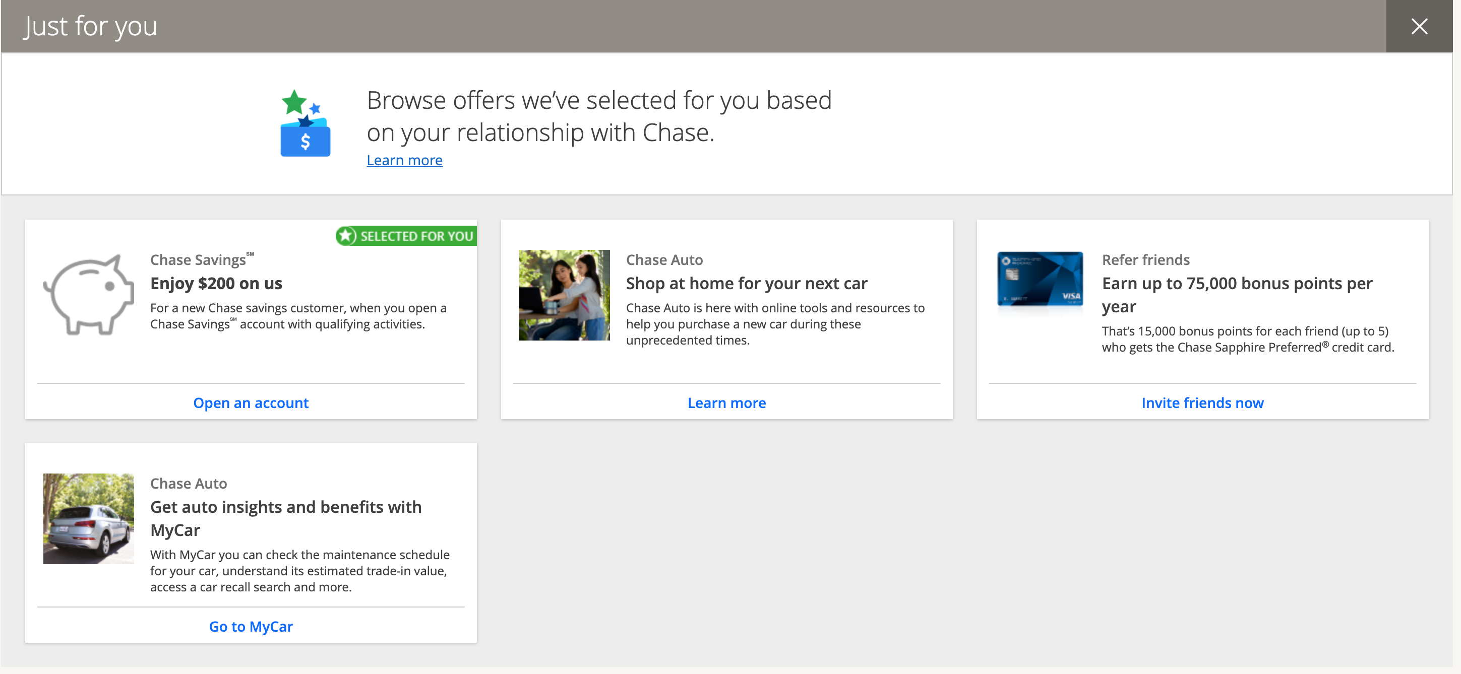Open the two women with laptop photo

(564, 295)
